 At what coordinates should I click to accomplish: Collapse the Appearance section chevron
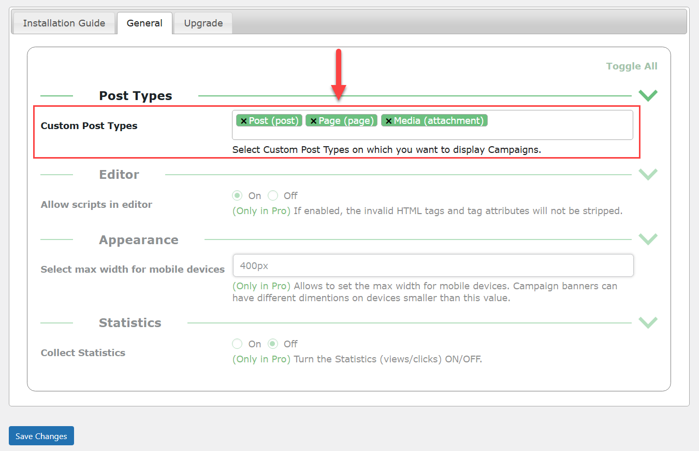click(x=648, y=239)
